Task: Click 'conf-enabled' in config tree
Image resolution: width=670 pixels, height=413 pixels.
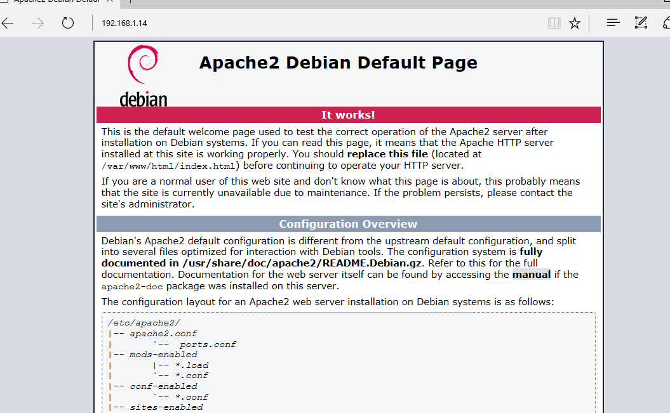Action: point(163,386)
